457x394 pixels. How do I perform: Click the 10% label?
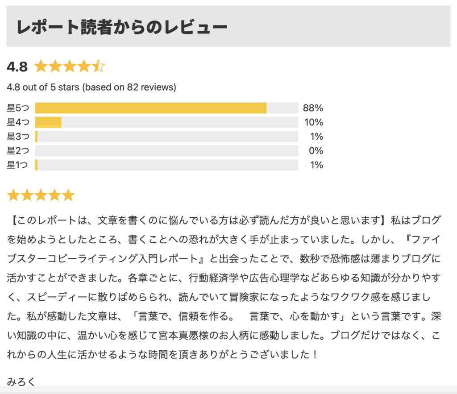pyautogui.click(x=314, y=122)
